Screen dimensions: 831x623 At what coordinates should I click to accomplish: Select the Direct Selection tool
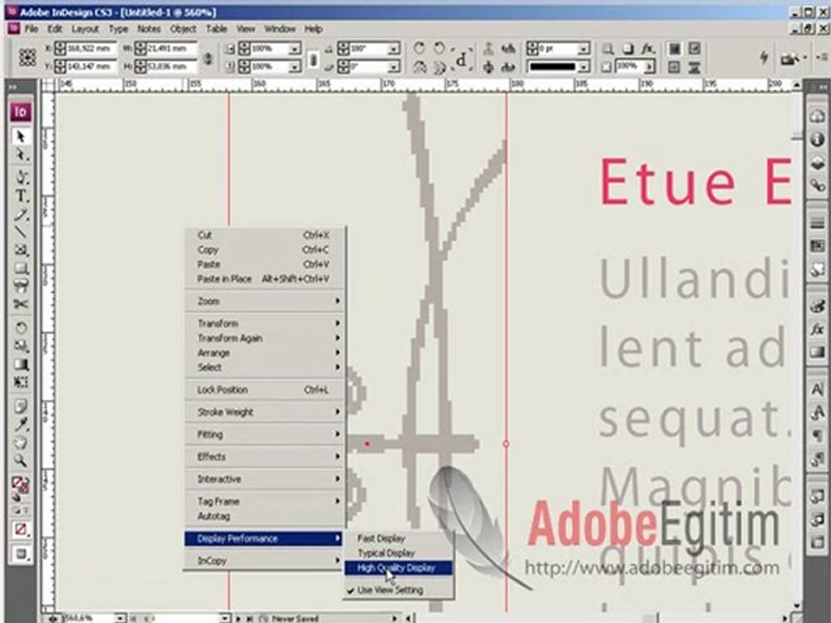pyautogui.click(x=21, y=155)
